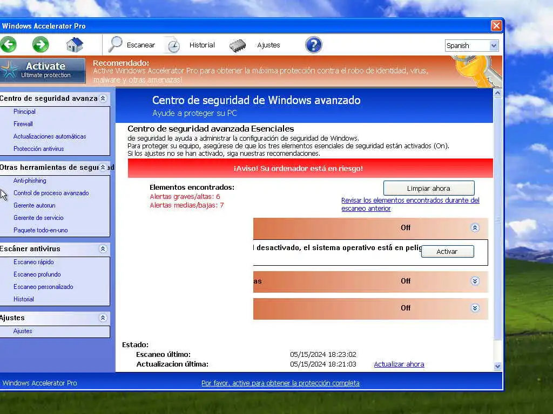Click Por favor, active para obtener link

point(280,383)
